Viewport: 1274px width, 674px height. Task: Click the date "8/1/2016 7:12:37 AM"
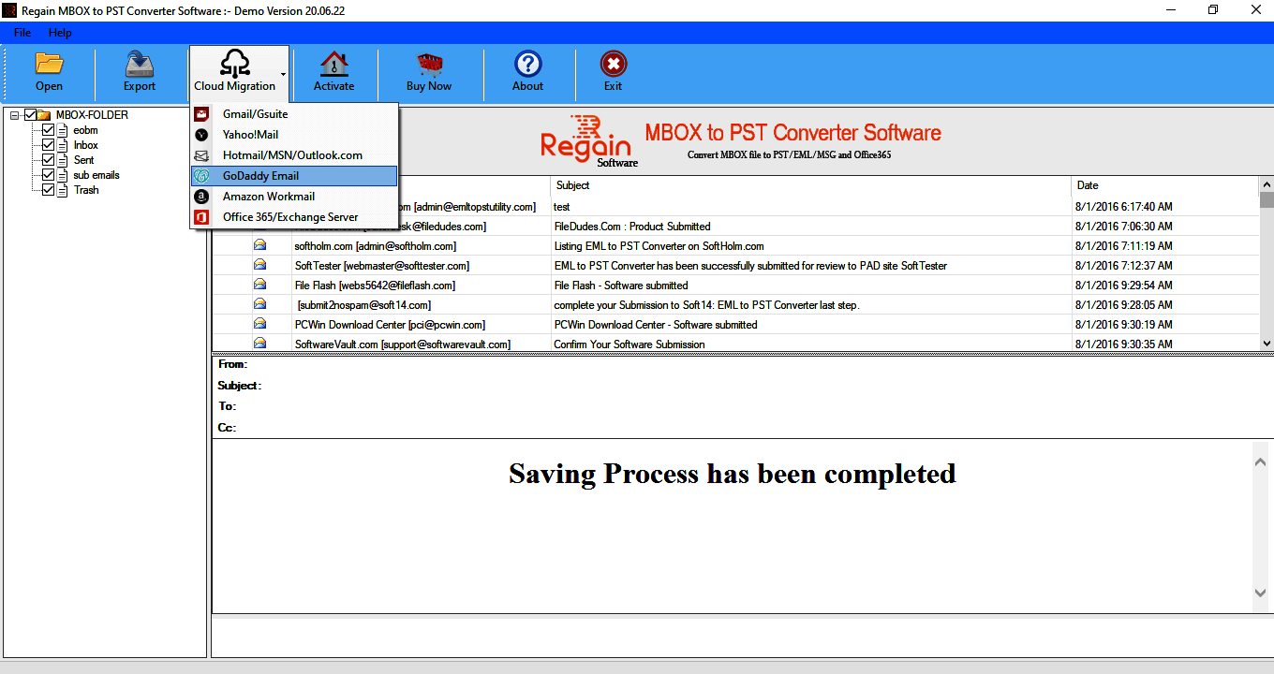[x=1124, y=266]
